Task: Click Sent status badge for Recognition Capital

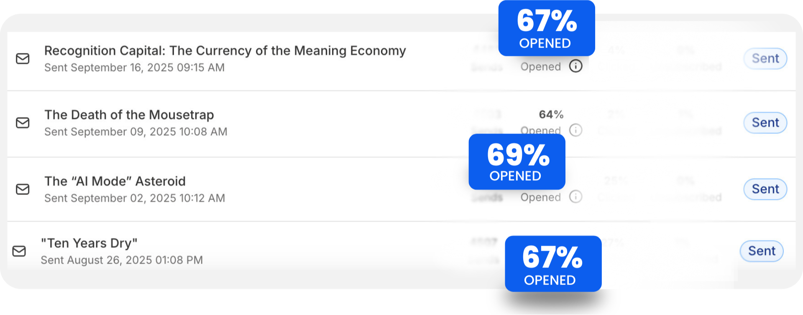Action: click(x=765, y=58)
